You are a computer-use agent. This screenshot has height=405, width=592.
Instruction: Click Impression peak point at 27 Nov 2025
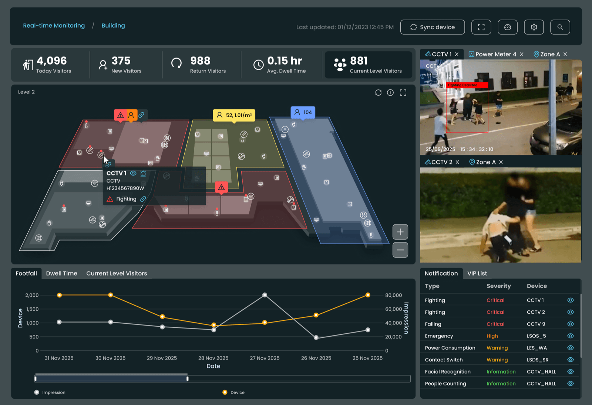pyautogui.click(x=265, y=295)
